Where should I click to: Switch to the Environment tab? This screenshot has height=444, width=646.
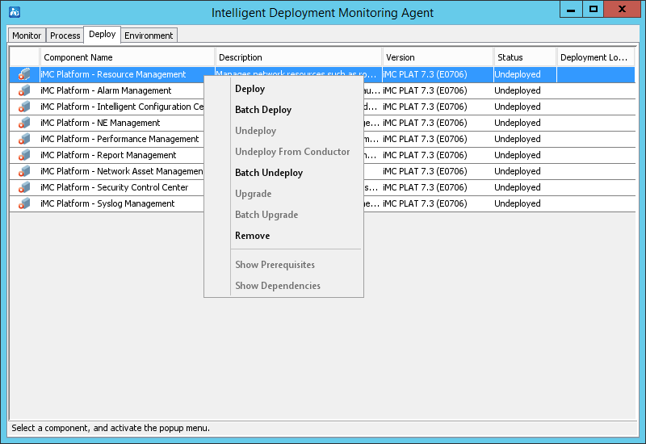point(149,36)
